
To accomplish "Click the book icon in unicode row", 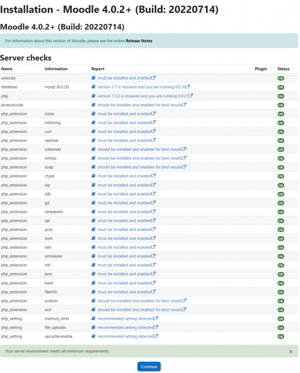I will tap(94, 78).
